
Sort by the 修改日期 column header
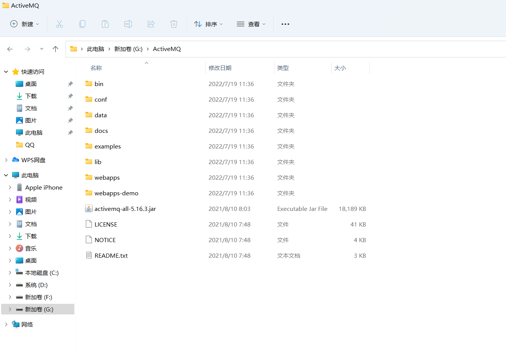(220, 68)
